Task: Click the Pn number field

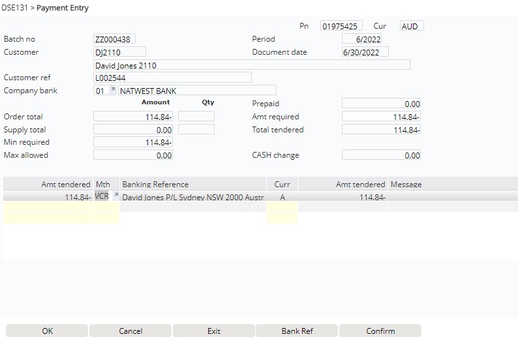Action: [x=341, y=26]
